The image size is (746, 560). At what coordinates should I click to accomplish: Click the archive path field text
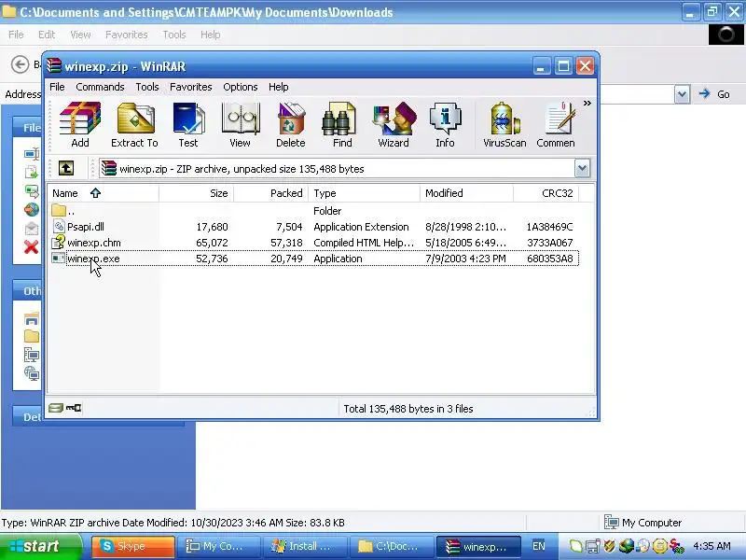click(242, 169)
